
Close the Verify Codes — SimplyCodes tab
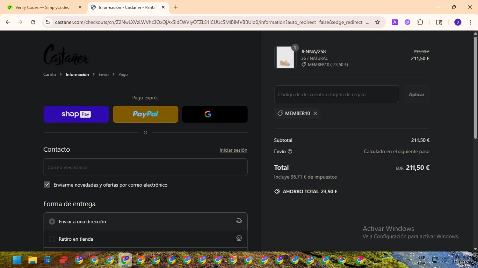click(80, 7)
